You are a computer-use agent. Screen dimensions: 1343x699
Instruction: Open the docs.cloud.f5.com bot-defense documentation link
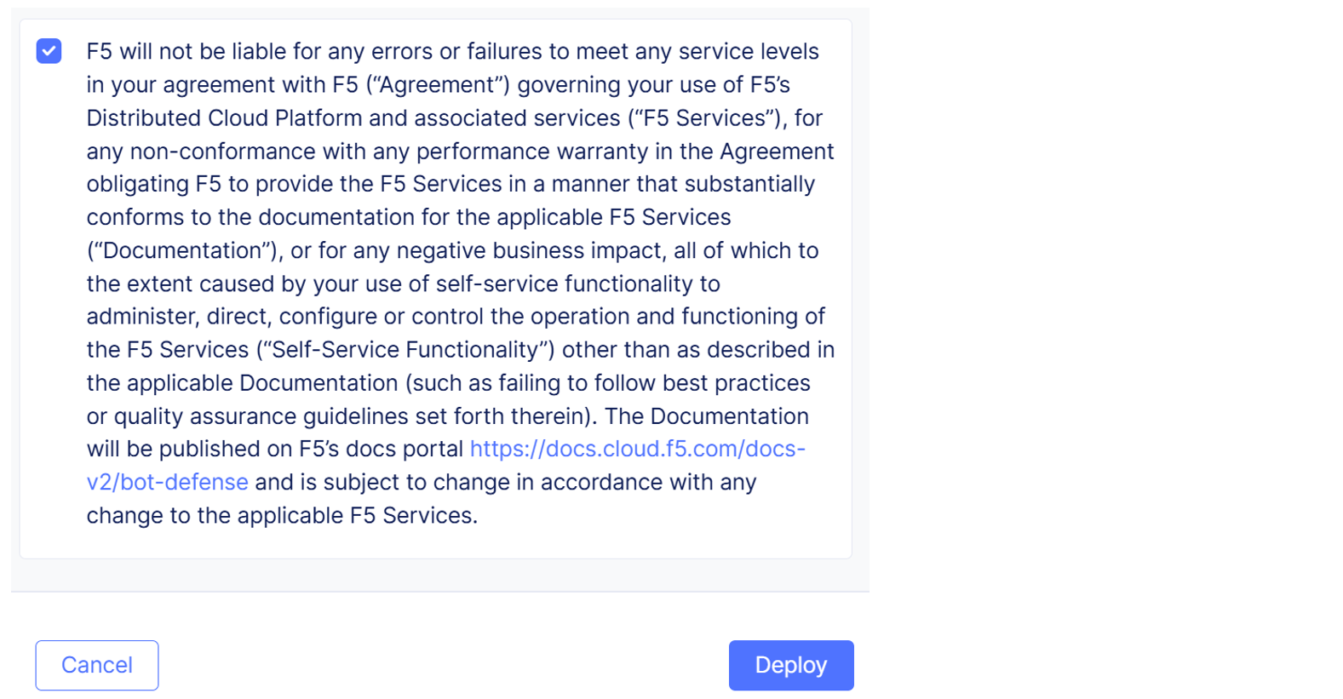coord(636,449)
